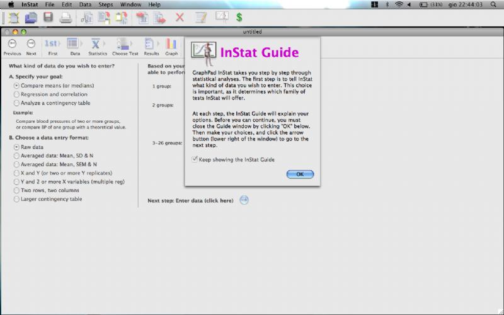This screenshot has width=504, height=315.
Task: Open the Apple menu
Action: tap(11, 4)
